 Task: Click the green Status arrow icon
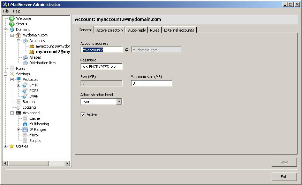click(12, 24)
